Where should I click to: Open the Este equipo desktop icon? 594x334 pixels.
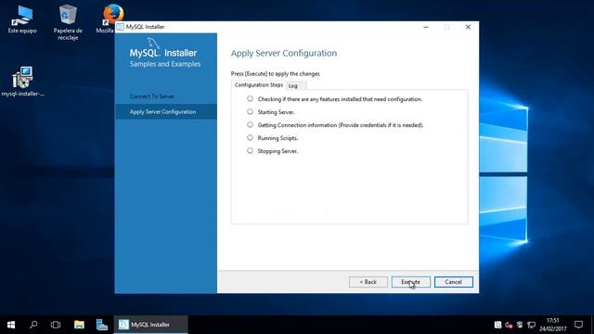[22, 19]
